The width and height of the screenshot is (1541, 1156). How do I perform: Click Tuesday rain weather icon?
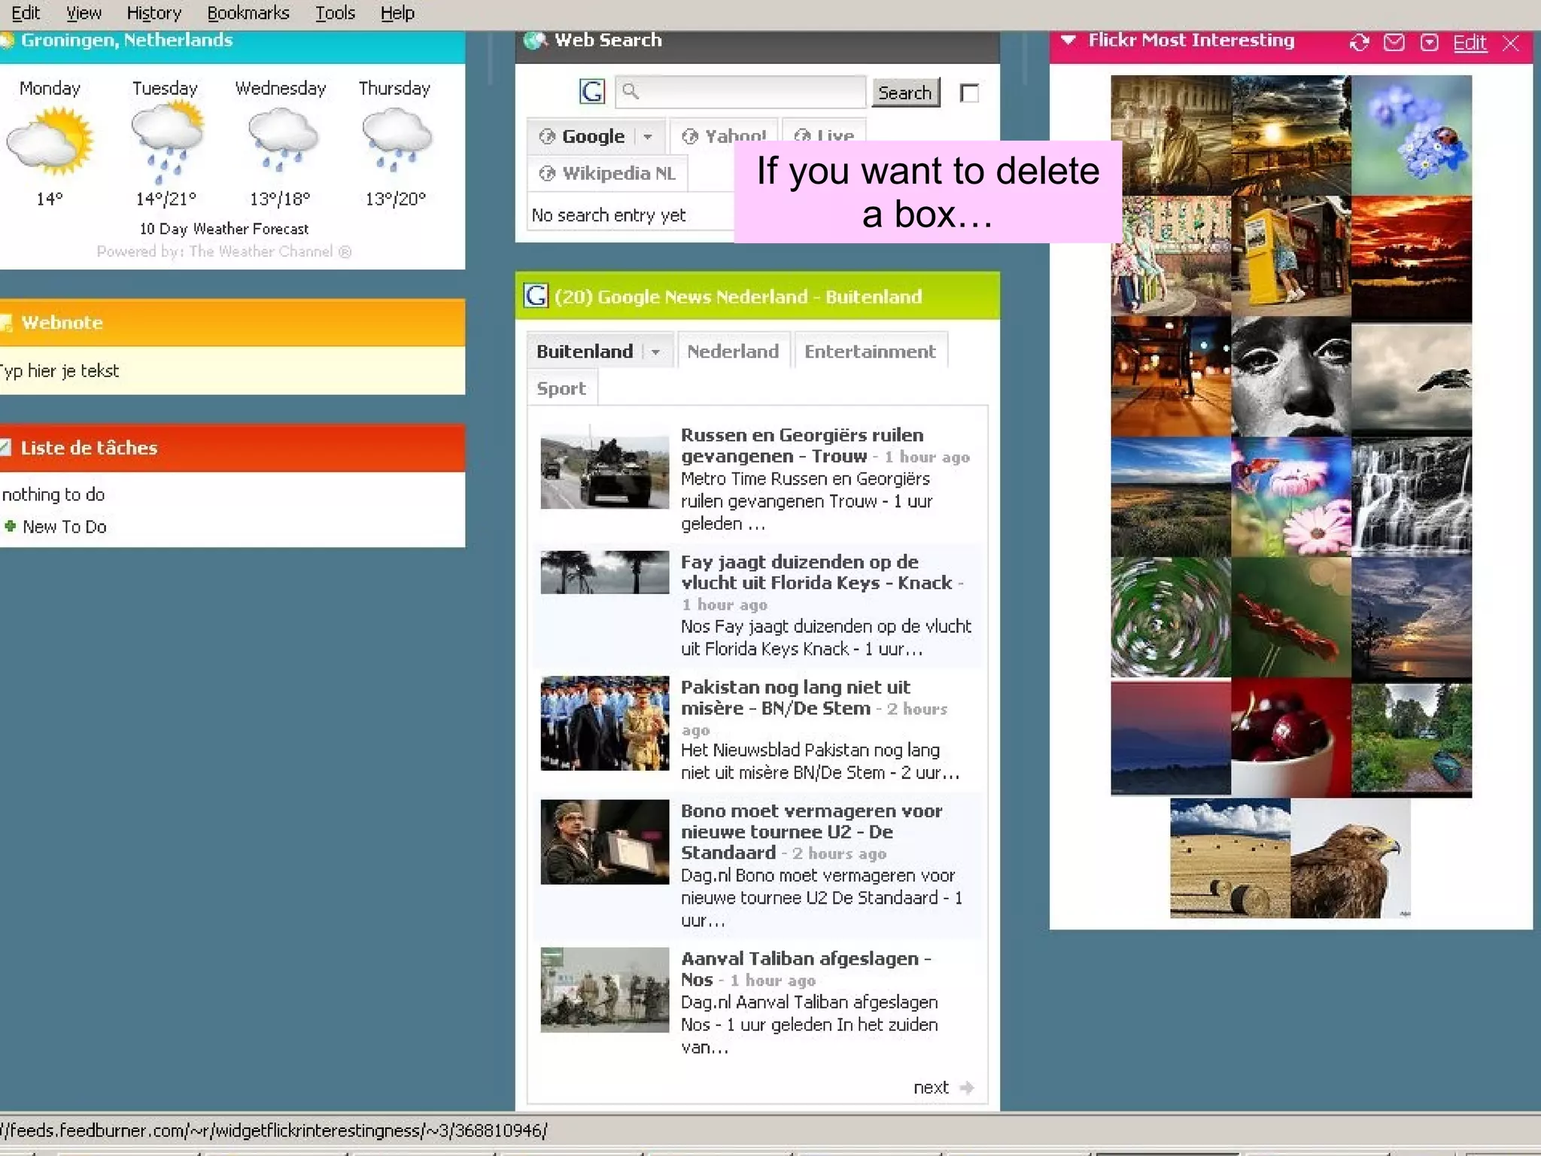click(166, 141)
